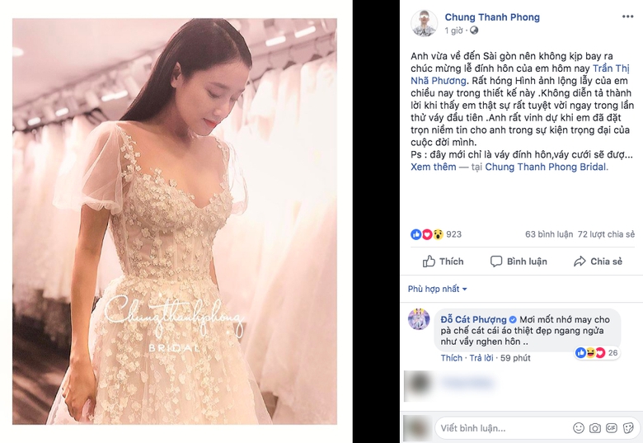View the 72 lượt chia sẻ shares
Screen dimensions: 643x443
[606, 234]
